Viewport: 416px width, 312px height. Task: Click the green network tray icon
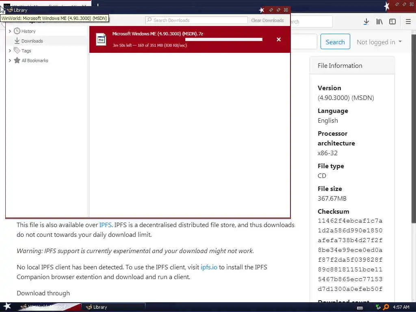coord(378,307)
